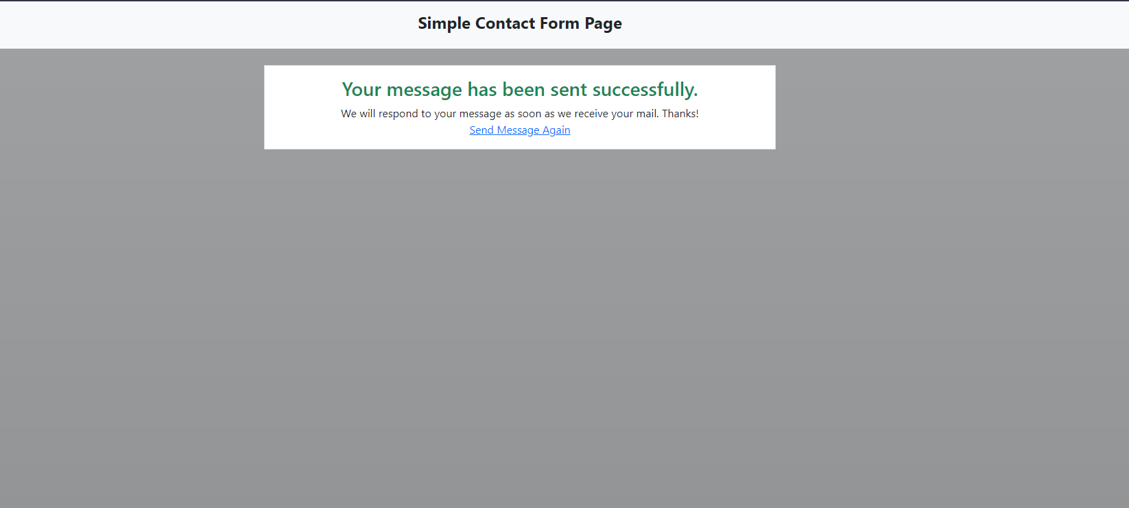Click the word Simple in page title
The image size is (1129, 508).
444,23
